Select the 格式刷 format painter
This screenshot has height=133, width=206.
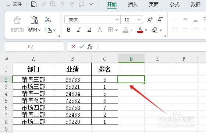click(x=17, y=24)
